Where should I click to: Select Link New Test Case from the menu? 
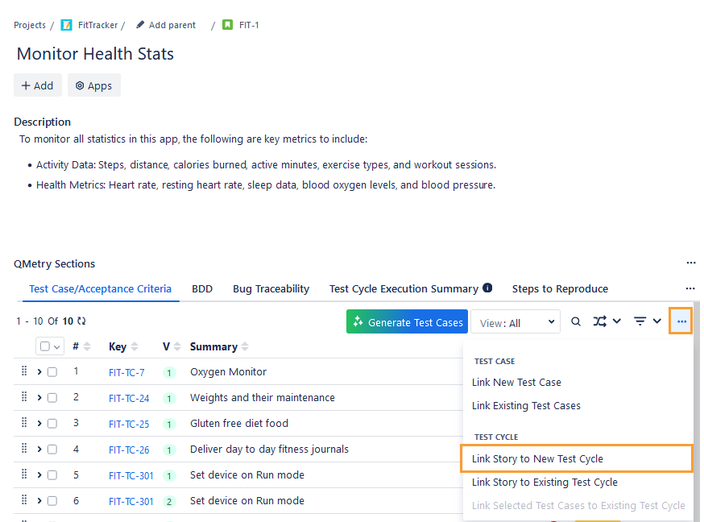click(x=516, y=382)
